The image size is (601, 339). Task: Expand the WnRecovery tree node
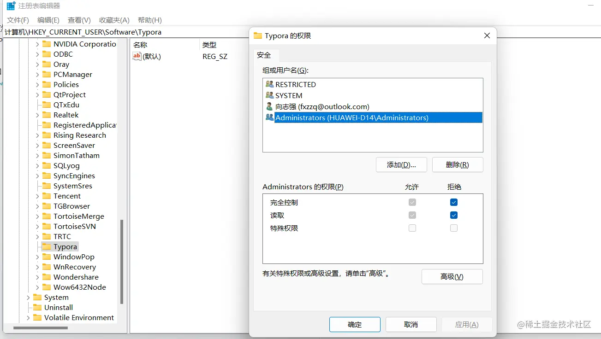[x=37, y=267]
